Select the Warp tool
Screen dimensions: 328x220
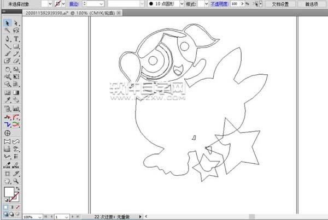[7, 76]
